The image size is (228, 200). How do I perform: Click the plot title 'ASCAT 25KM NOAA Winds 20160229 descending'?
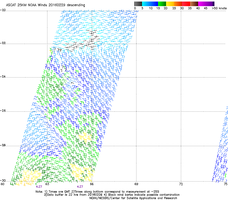point(45,5)
